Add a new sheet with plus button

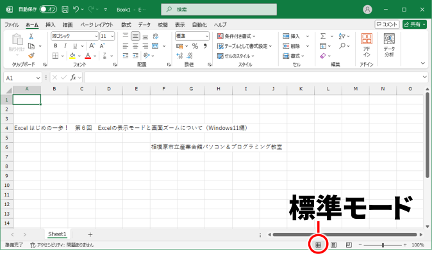90,234
